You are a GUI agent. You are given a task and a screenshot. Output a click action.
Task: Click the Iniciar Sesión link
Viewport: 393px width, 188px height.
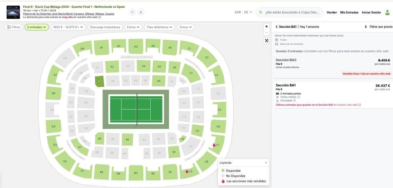coord(371,12)
